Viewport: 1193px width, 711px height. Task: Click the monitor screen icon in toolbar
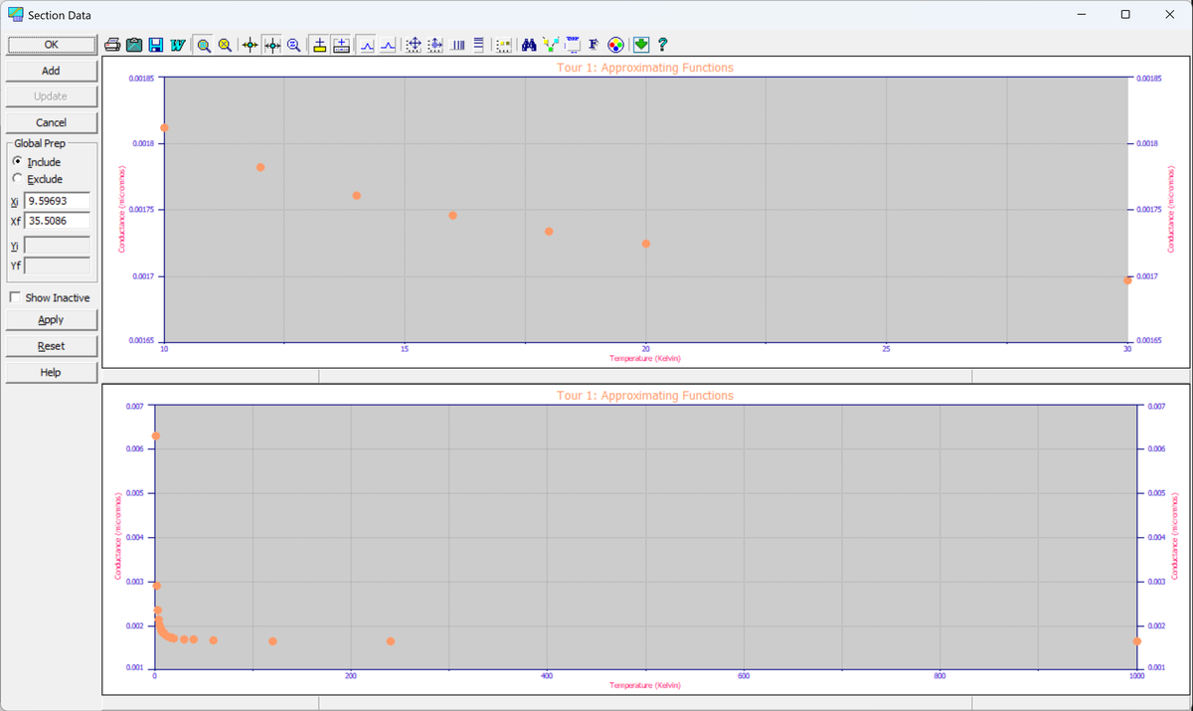573,45
